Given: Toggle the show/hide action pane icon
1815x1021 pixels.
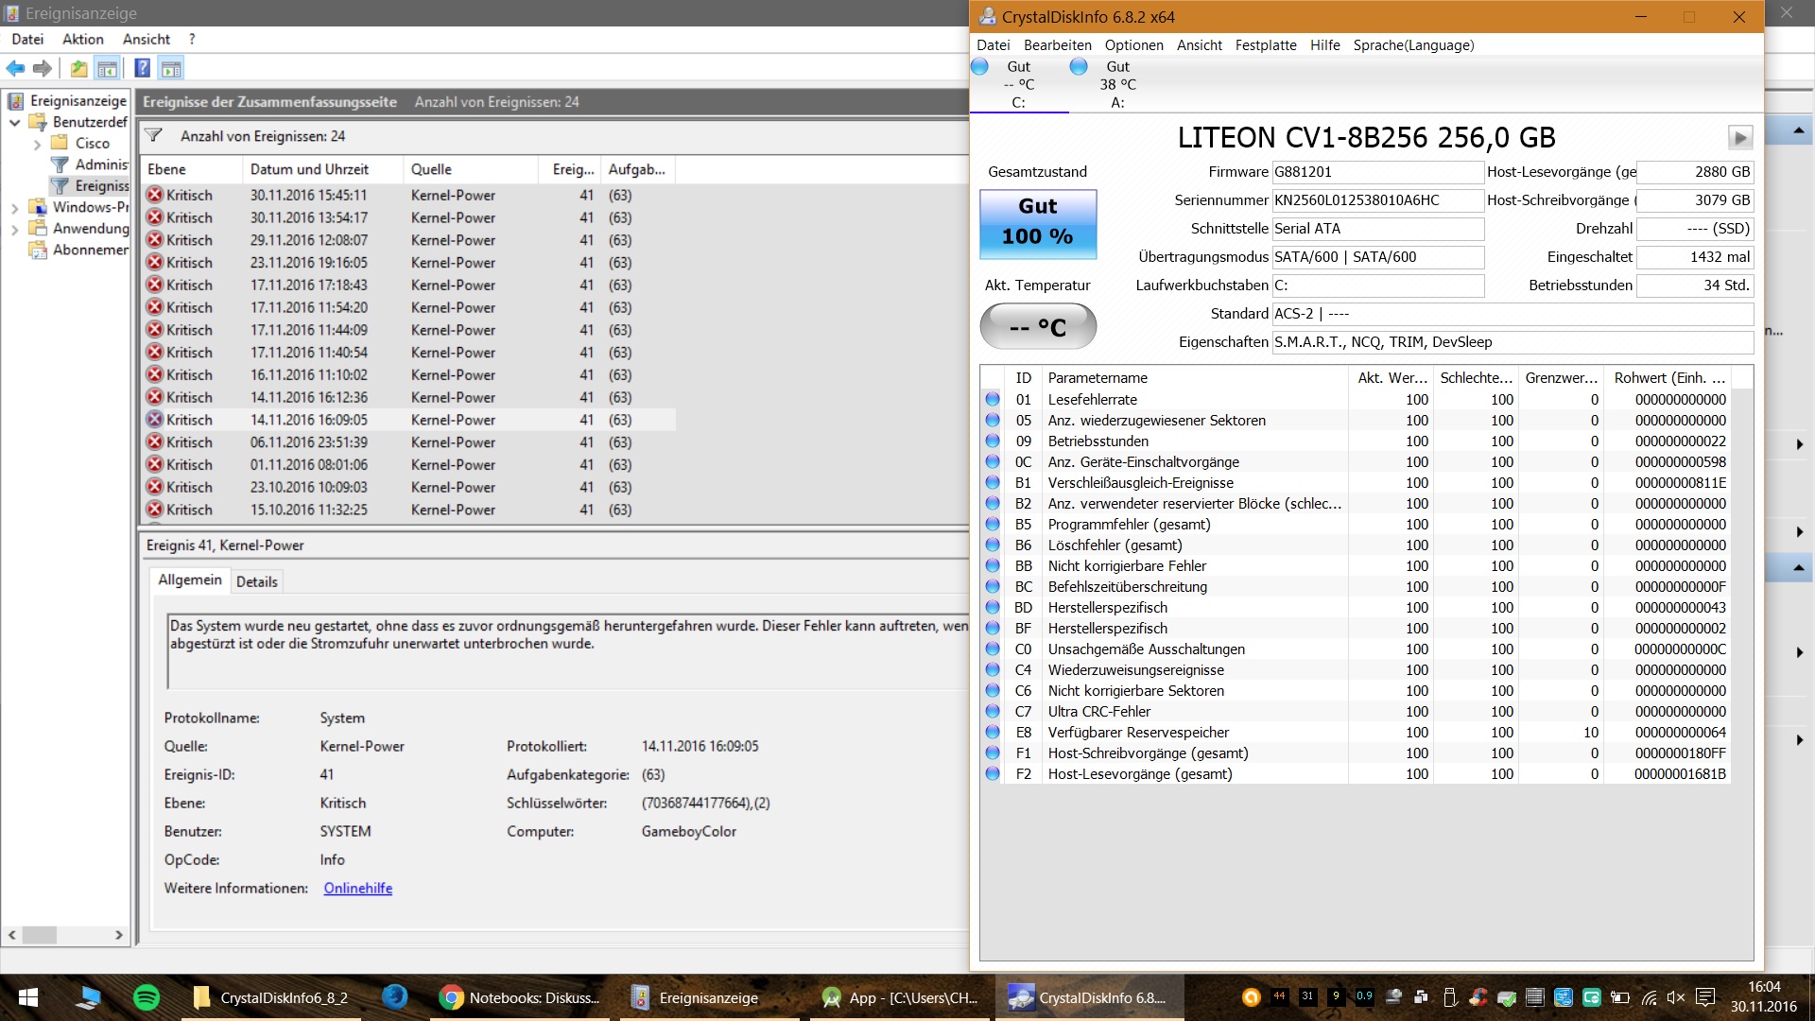Looking at the screenshot, I should 171,68.
